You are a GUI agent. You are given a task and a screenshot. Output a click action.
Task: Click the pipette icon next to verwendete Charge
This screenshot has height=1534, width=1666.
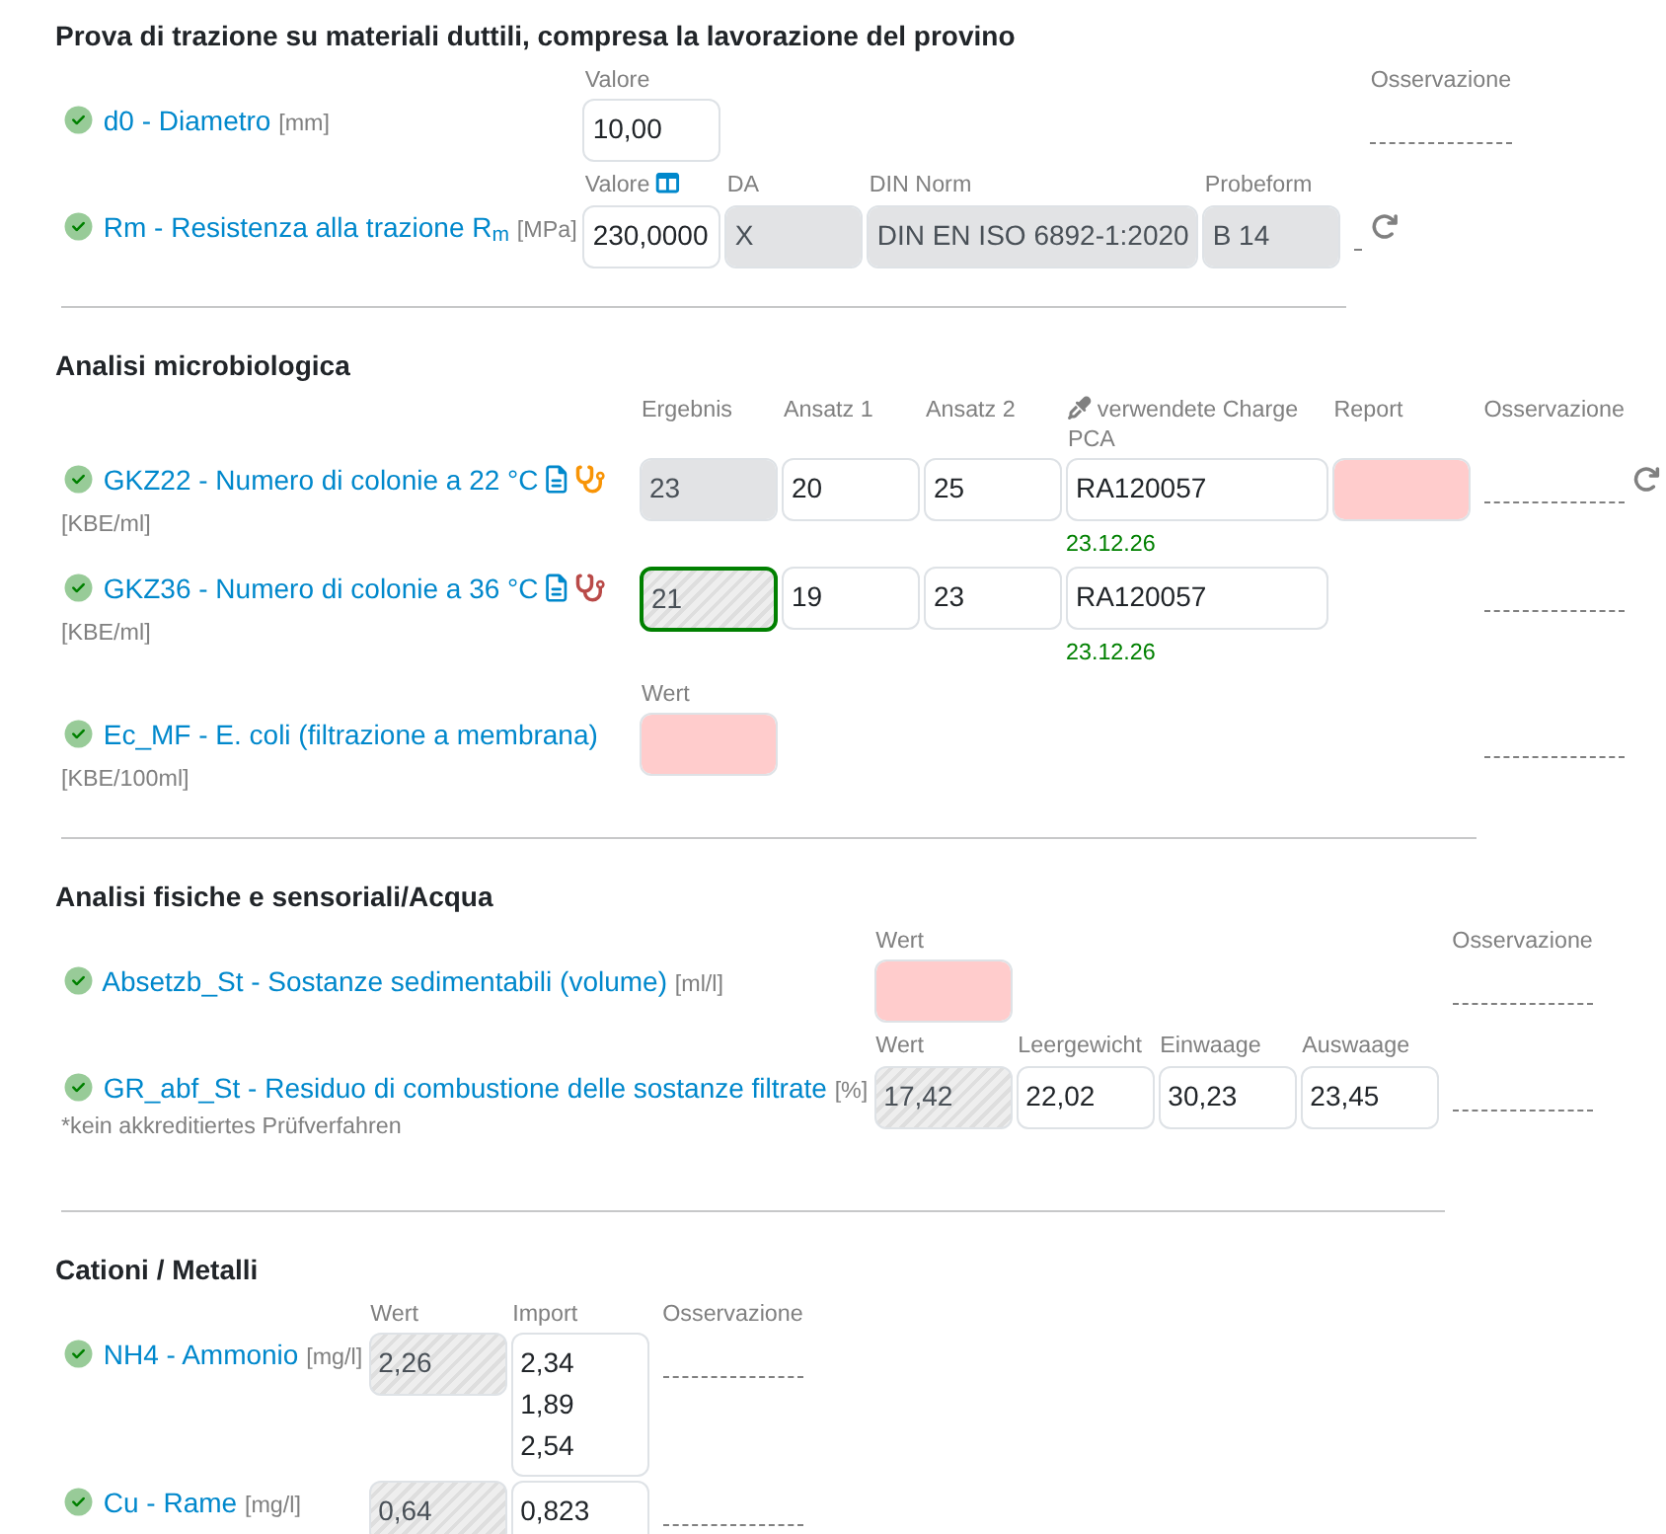click(x=1079, y=409)
